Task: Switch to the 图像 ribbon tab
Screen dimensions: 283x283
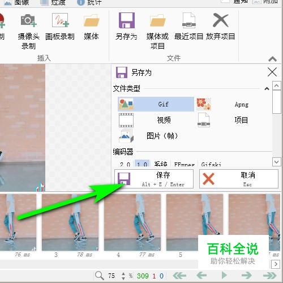Action: 17,3
